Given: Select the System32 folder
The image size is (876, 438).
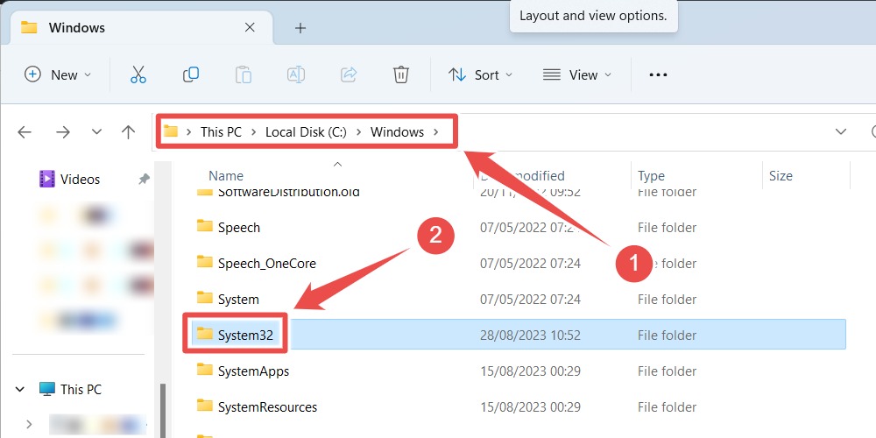Looking at the screenshot, I should click(x=245, y=336).
